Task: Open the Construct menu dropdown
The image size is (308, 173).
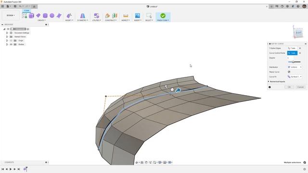Action: point(111,20)
